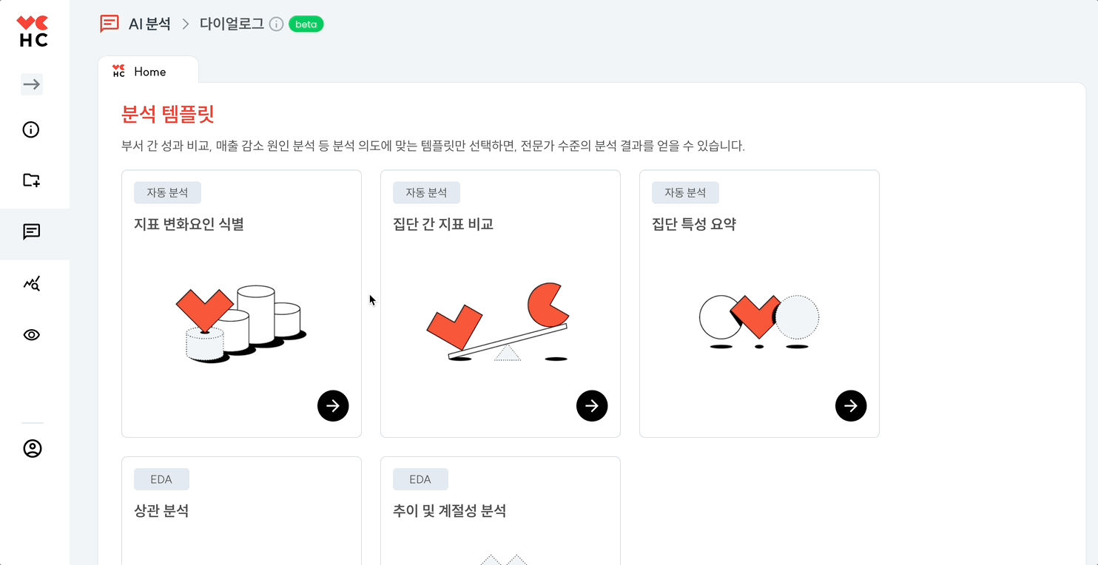Expand the sidebar with the arrow icon
Image resolution: width=1098 pixels, height=565 pixels.
click(x=32, y=84)
